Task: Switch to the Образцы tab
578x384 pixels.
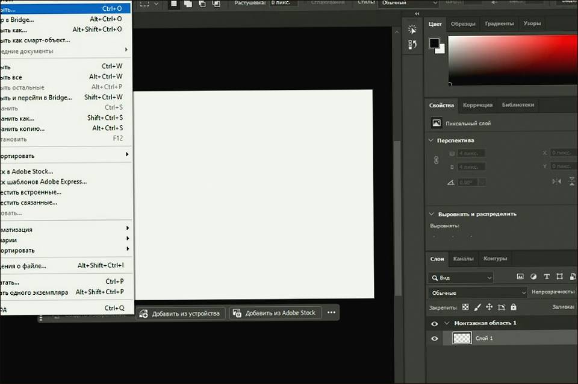Action: [x=463, y=24]
